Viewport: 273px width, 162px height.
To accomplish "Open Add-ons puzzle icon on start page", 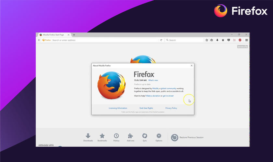I will pos(130,137).
